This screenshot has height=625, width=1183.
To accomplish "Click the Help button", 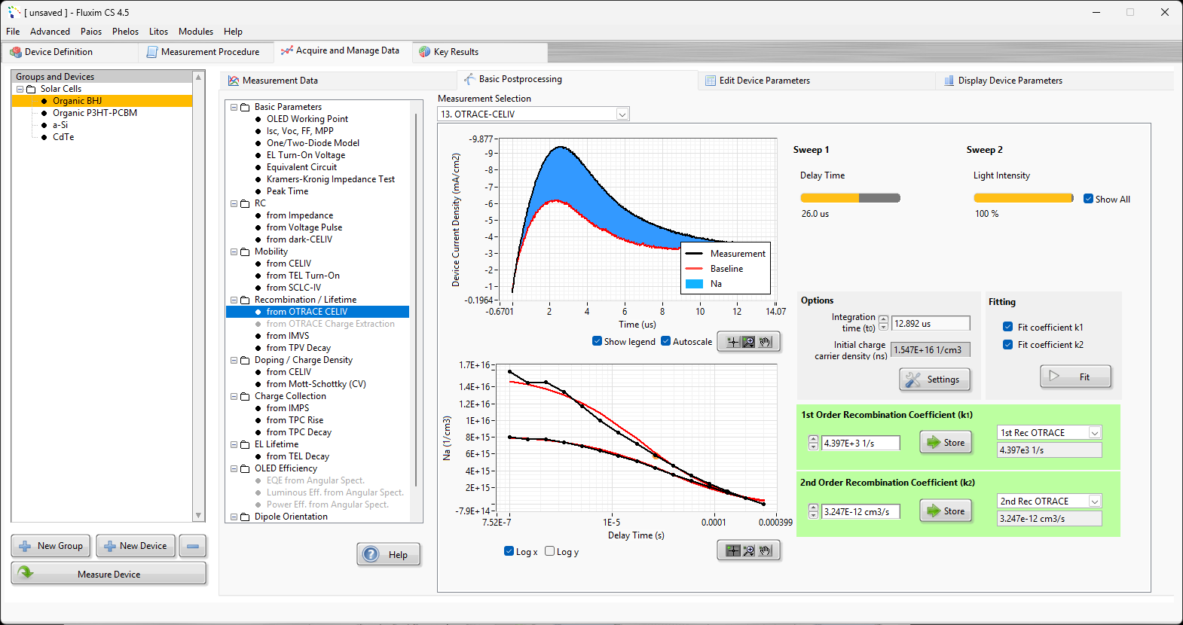I will click(x=388, y=554).
